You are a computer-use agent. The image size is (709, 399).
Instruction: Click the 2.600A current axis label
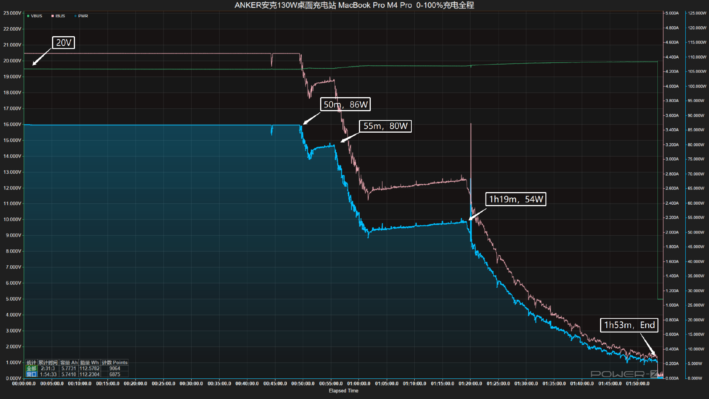[x=672, y=188]
